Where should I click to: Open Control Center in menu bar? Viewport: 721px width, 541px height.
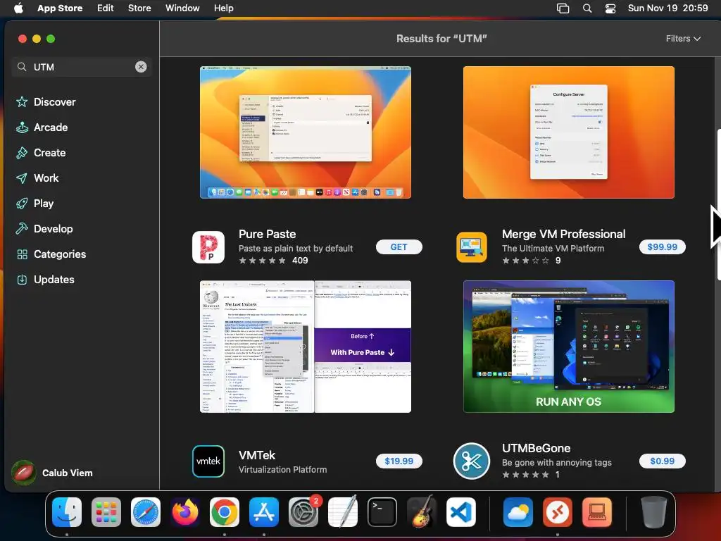click(610, 8)
